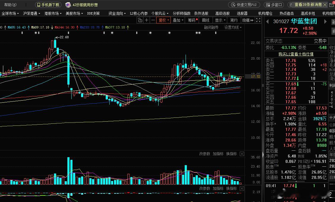Open 机构增仓 tab
Image resolution: width=335 pixels, height=202 pixels.
265,13
